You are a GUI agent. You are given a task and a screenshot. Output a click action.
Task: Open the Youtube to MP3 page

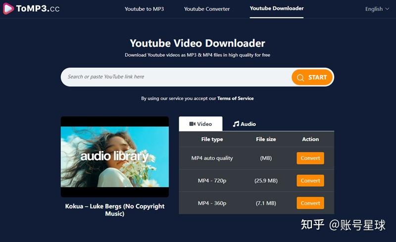(144, 9)
